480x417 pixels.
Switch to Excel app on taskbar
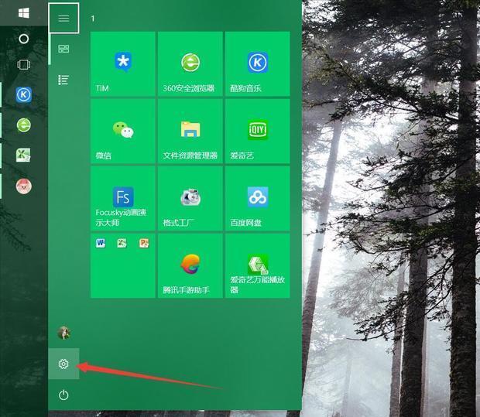(x=24, y=156)
